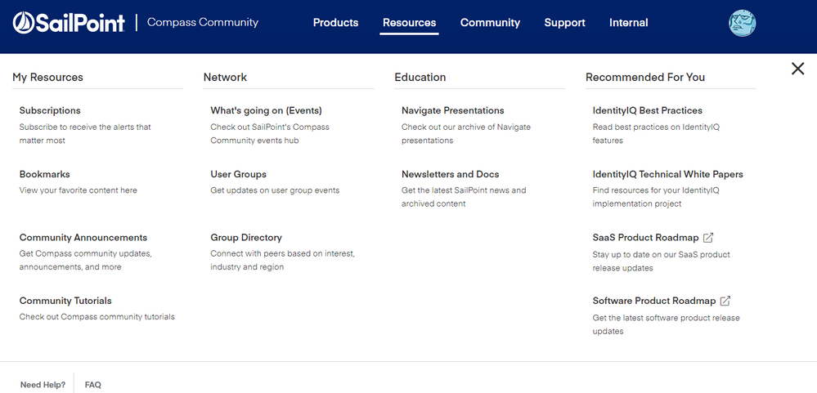Screen dimensions: 817x393
Task: Go to Subscriptions
Action: pyautogui.click(x=50, y=110)
